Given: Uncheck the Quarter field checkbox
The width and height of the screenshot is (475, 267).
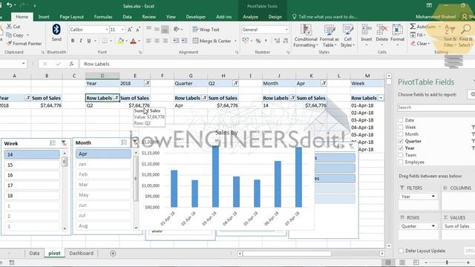Looking at the screenshot, I should coord(401,141).
